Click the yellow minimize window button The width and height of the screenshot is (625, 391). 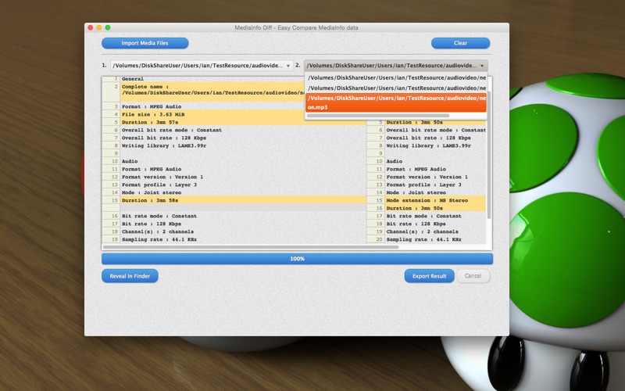[x=99, y=27]
